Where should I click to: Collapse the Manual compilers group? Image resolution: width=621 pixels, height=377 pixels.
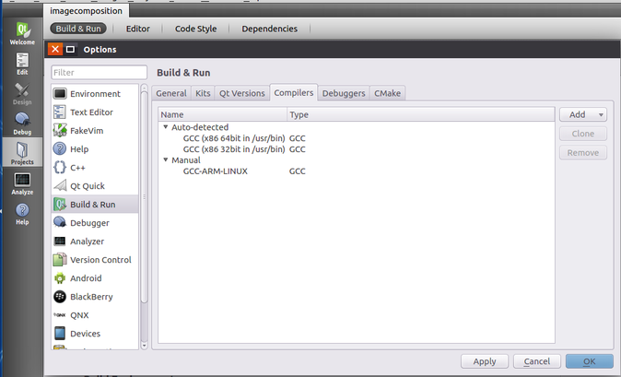166,160
